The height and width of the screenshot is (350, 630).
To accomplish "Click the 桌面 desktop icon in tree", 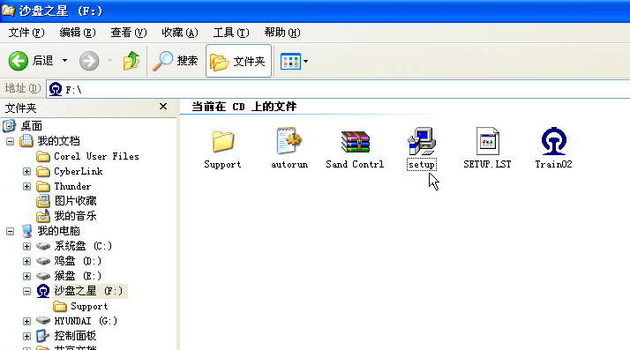I will coord(9,126).
